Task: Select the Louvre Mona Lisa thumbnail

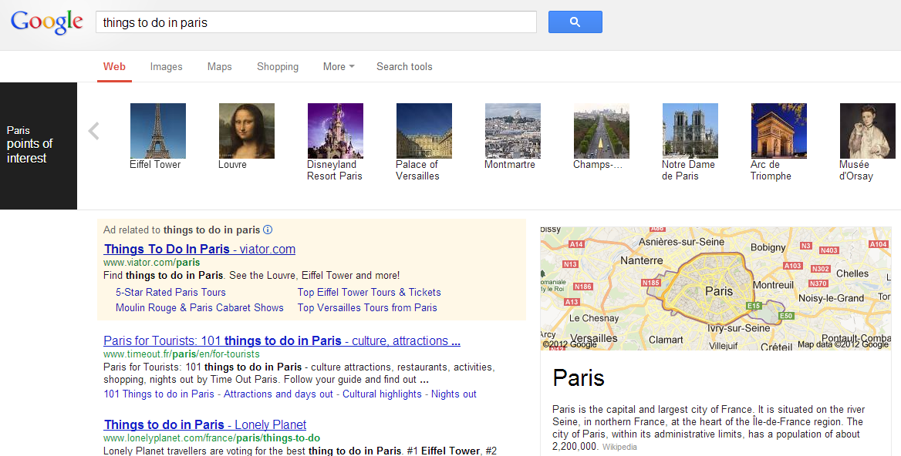Action: click(247, 131)
